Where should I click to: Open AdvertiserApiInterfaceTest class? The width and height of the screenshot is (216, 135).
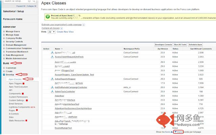coord(67,104)
